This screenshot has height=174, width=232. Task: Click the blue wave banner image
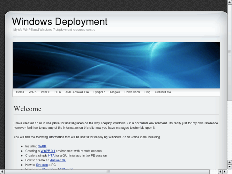[116, 65]
